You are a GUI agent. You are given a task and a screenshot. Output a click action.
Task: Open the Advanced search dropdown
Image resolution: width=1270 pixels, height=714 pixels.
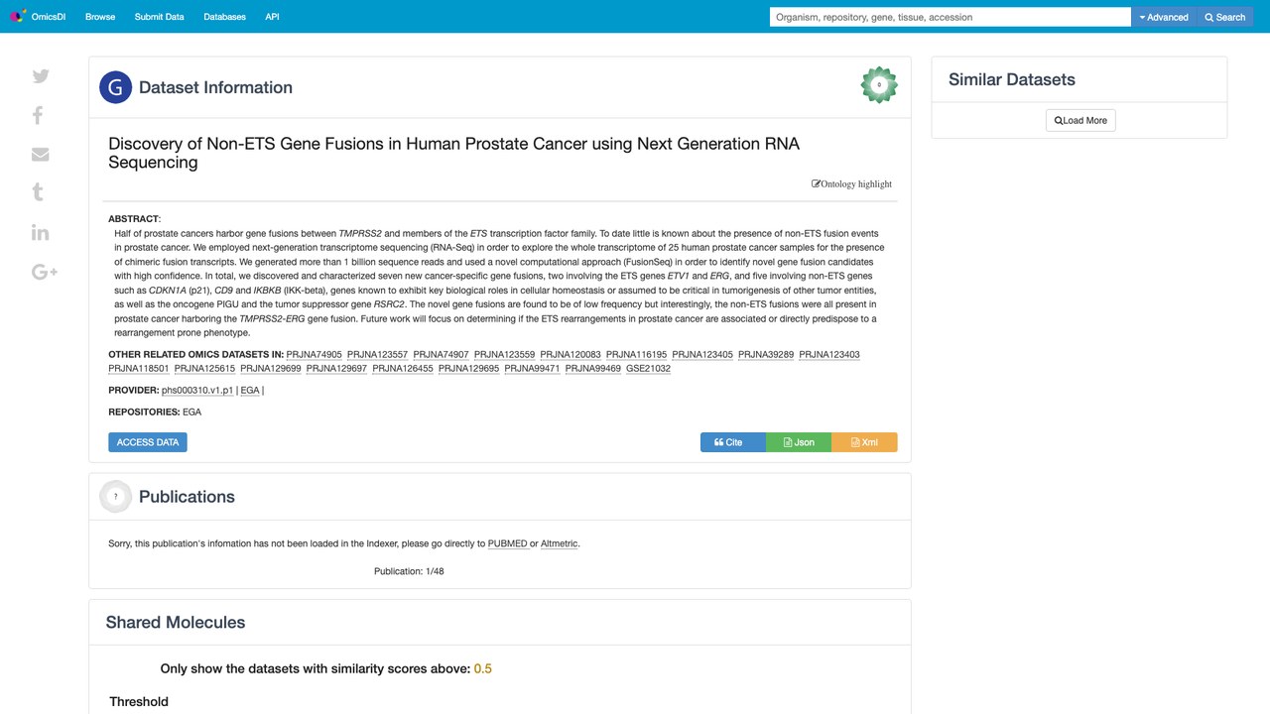point(1164,17)
